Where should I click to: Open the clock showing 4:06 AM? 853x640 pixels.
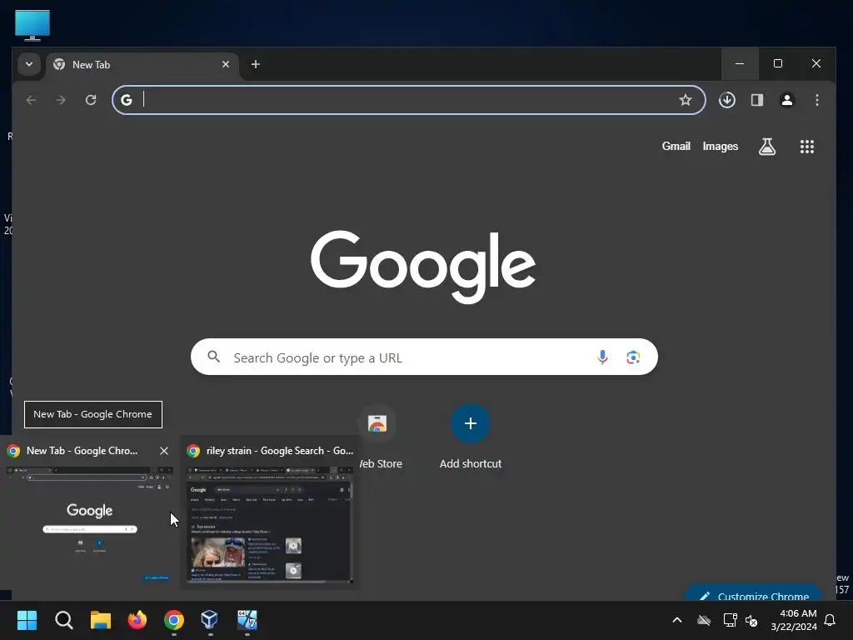click(x=794, y=620)
